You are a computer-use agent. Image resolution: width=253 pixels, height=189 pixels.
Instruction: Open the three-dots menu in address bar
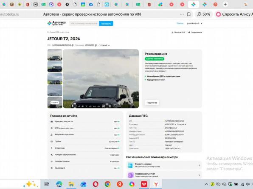(182, 14)
